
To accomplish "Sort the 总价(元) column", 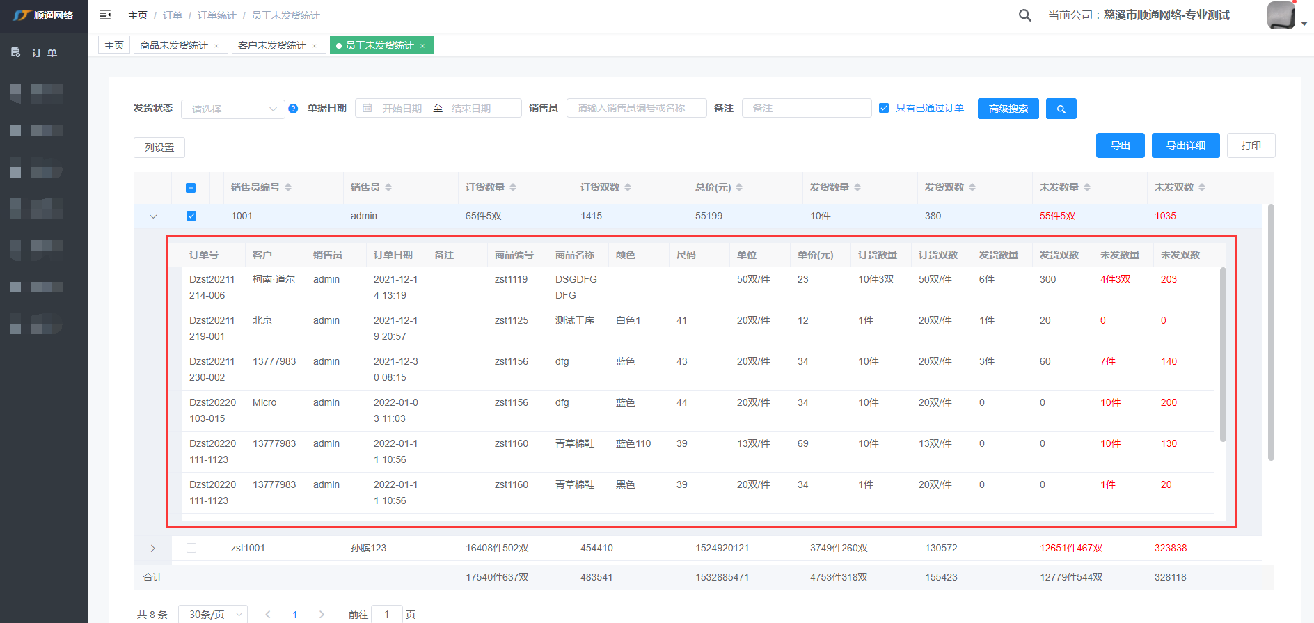I will [x=739, y=187].
